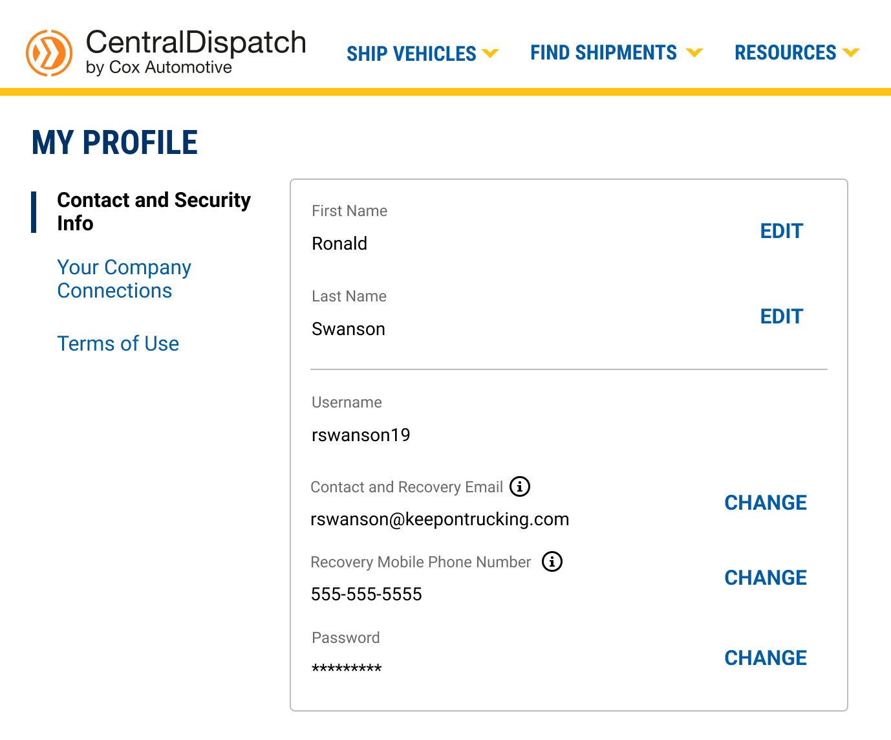This screenshot has width=891, height=740.
Task: View the Terms of Use page
Action: (118, 343)
